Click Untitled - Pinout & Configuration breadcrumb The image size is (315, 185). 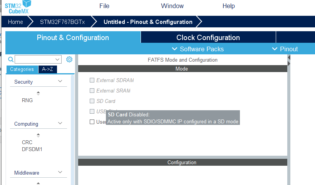coord(148,22)
